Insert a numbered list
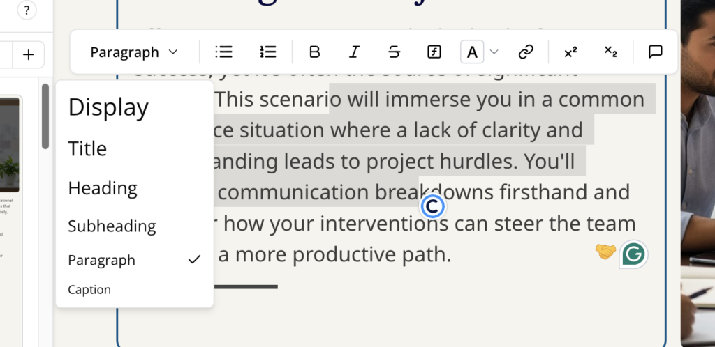This screenshot has width=715, height=347. 268,52
